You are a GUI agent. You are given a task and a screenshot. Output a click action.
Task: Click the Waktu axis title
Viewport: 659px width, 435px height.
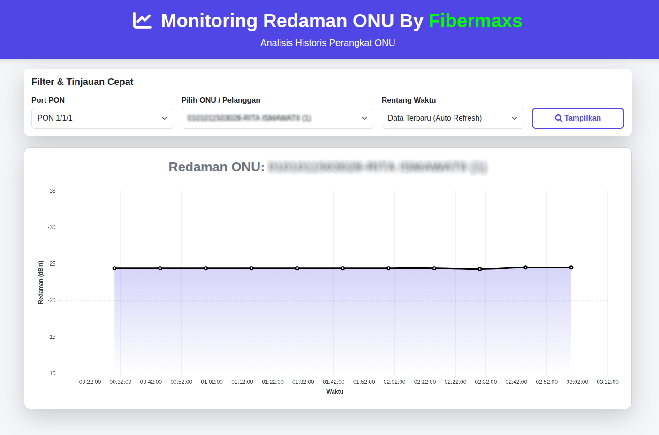click(x=334, y=392)
